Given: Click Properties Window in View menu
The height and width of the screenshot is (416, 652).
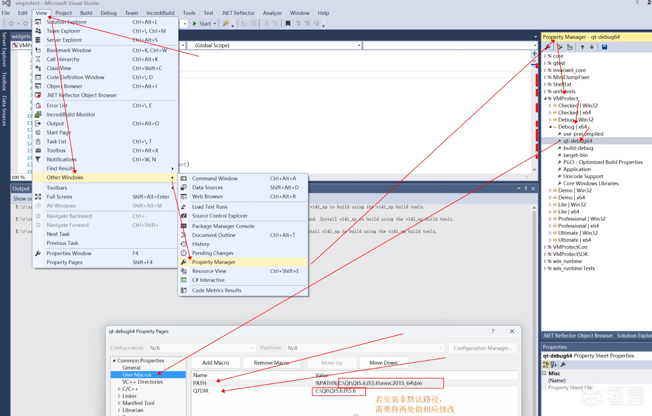Looking at the screenshot, I should (105, 253).
